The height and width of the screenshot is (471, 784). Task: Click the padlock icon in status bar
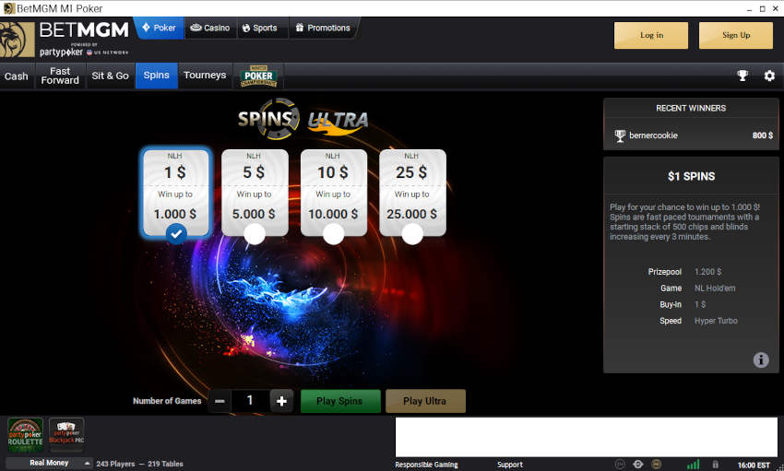(715, 465)
